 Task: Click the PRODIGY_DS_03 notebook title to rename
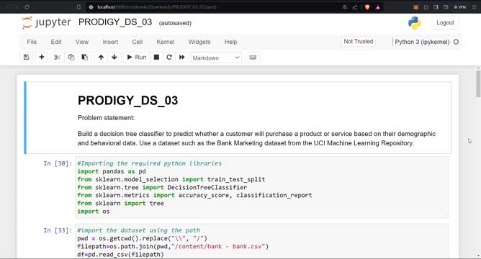click(115, 22)
